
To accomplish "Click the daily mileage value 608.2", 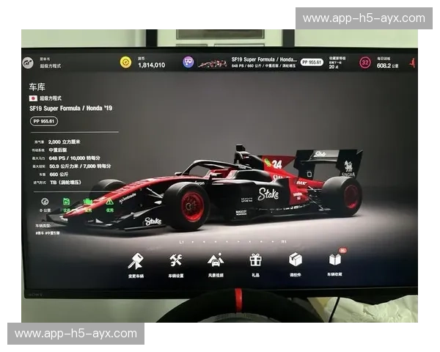I will (384, 66).
